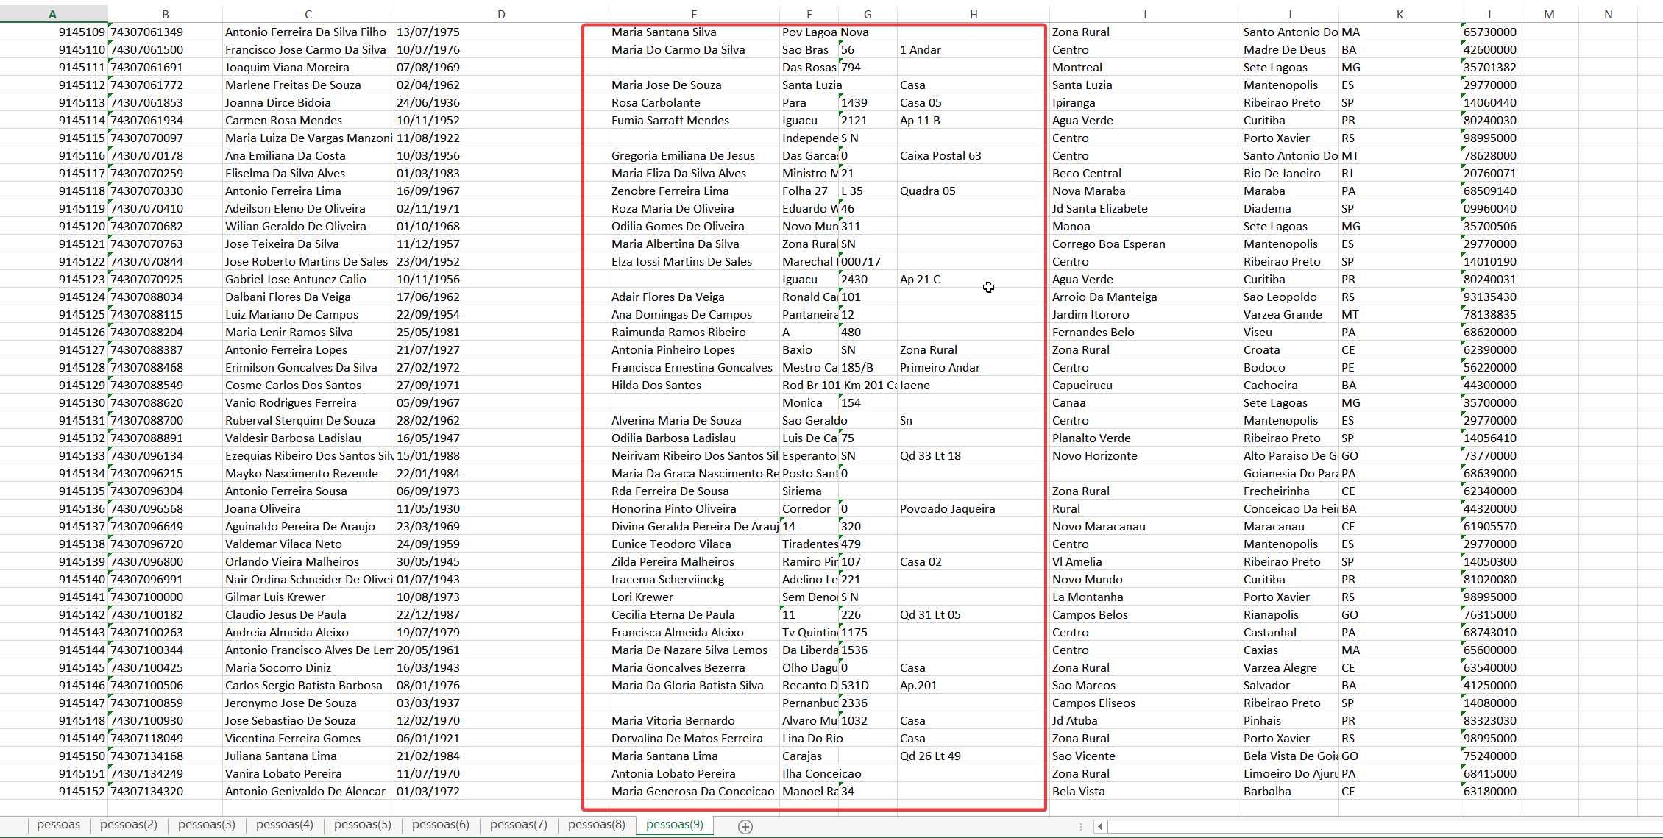Click cell 'Gabriel Jose Antunez Calio'
Image resolution: width=1663 pixels, height=838 pixels.
pos(308,279)
